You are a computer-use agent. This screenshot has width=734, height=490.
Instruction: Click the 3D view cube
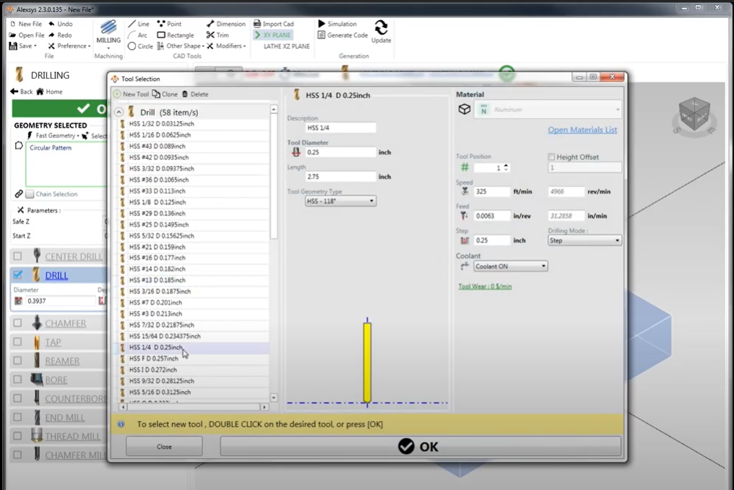(694, 115)
